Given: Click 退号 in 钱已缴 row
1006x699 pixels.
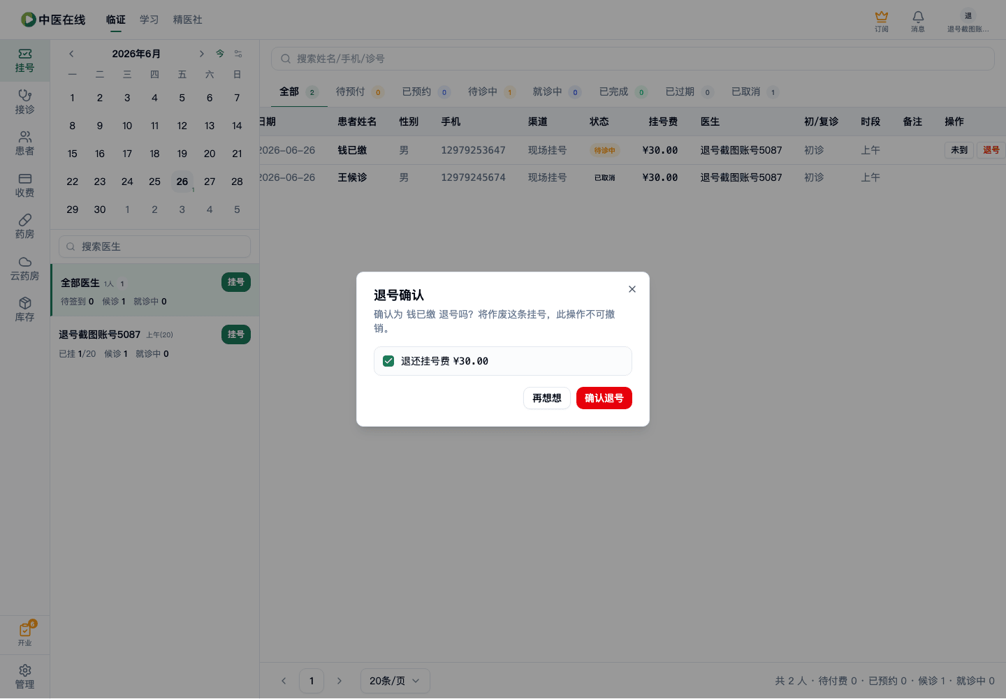Looking at the screenshot, I should point(991,150).
